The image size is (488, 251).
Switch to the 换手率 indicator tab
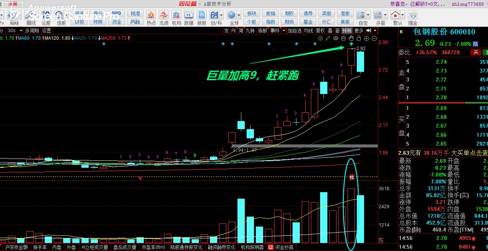point(40,247)
